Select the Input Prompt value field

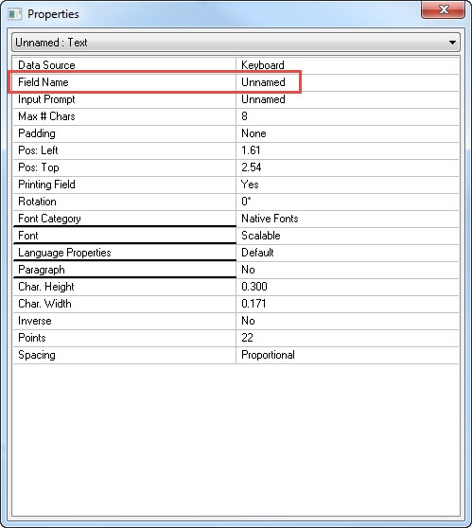tap(347, 99)
